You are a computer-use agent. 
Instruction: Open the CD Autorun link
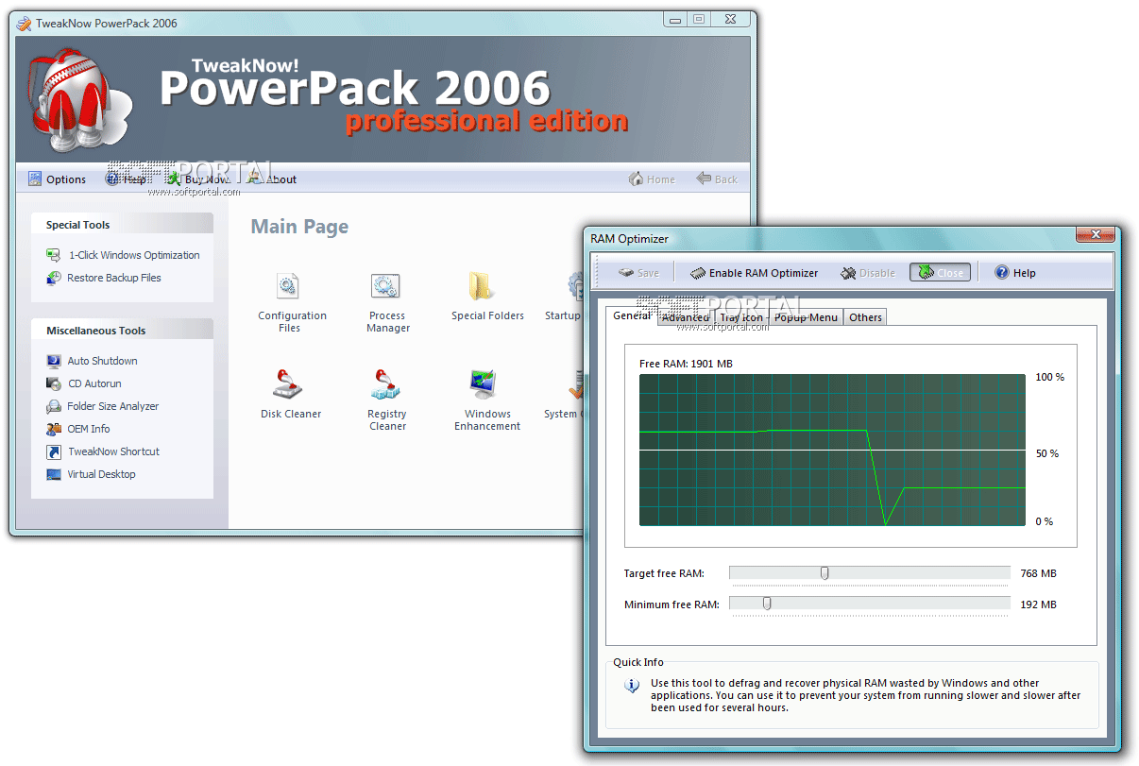click(x=94, y=383)
